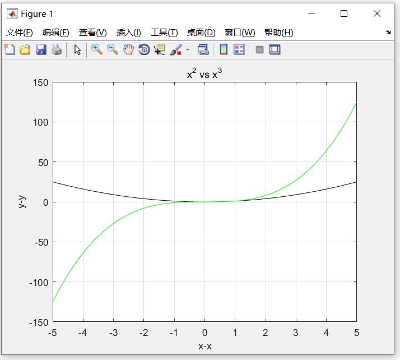
Task: Open the 帮助(H) menu
Action: pyautogui.click(x=278, y=33)
